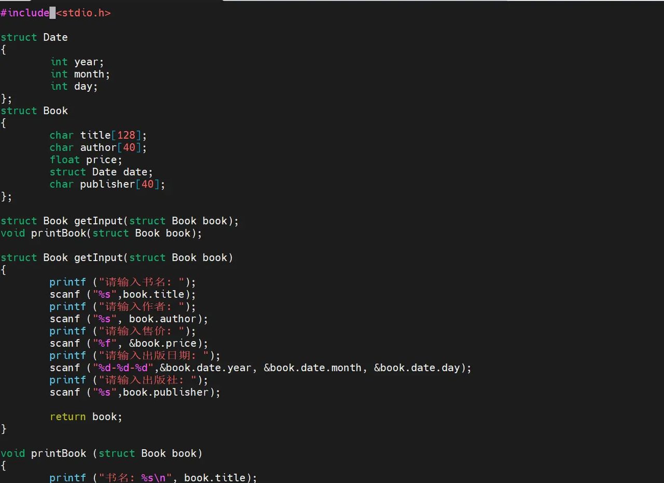
Task: Click the "&book.date.year" argument
Action: [206, 368]
